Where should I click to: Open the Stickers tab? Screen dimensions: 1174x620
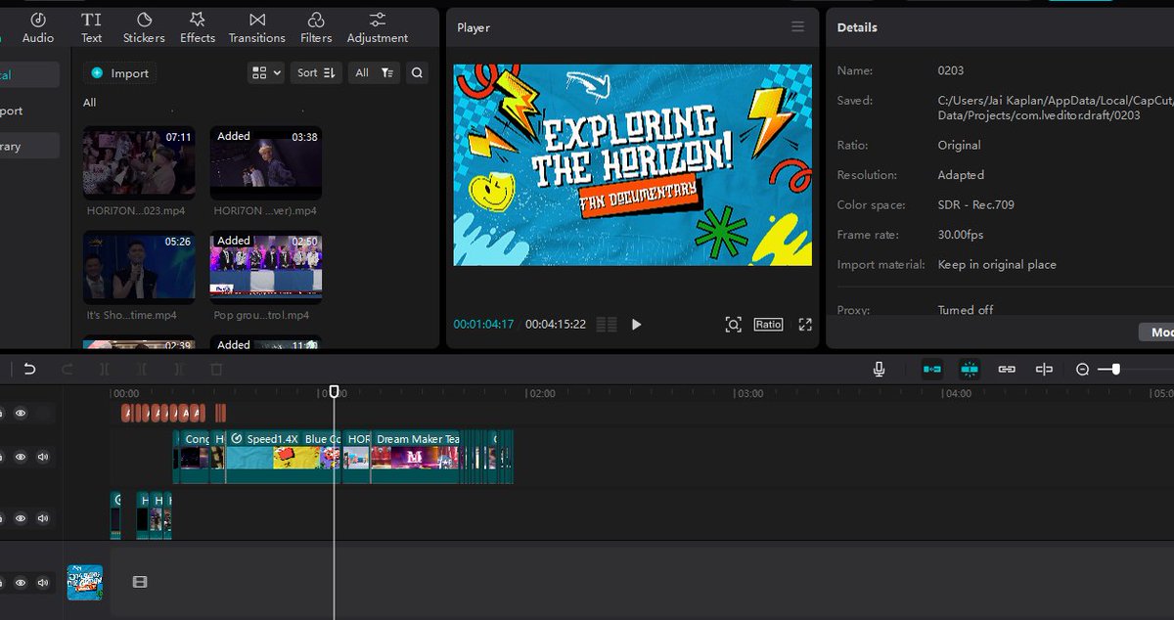pyautogui.click(x=144, y=27)
